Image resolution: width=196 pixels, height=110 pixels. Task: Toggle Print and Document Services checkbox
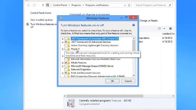[x=66, y=73]
